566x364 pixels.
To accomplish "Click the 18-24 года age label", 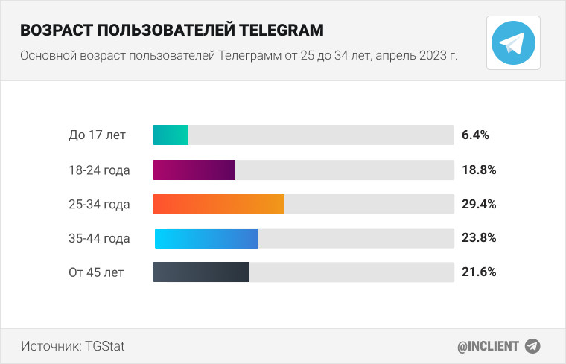I will [x=99, y=170].
